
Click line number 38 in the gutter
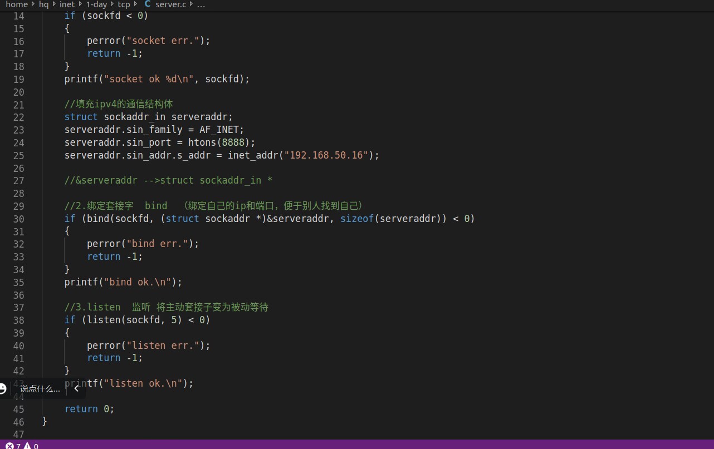pyautogui.click(x=18, y=320)
